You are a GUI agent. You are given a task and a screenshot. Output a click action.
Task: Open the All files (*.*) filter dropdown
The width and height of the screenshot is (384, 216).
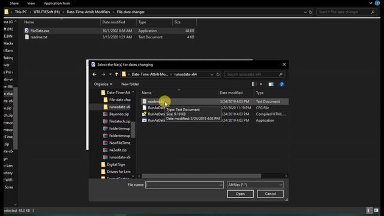pos(255,185)
